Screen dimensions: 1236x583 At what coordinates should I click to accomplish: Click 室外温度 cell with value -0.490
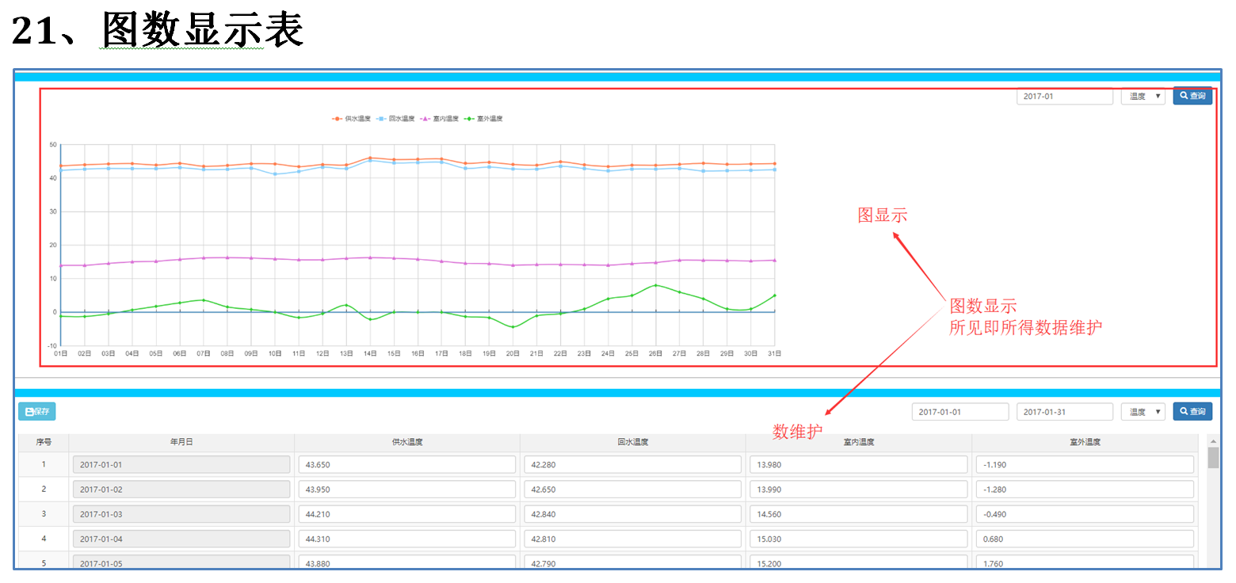1085,515
